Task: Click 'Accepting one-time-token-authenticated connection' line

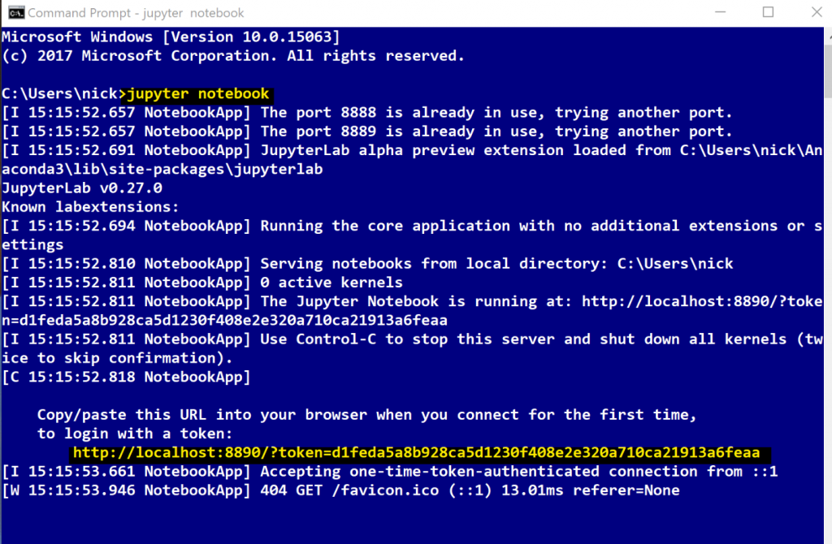Action: [389, 472]
